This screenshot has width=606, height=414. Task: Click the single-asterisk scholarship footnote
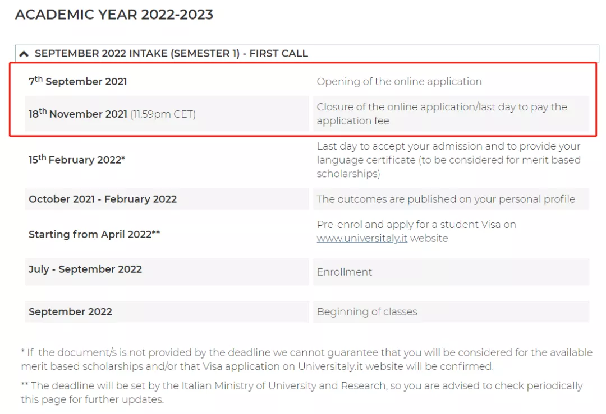coord(306,359)
